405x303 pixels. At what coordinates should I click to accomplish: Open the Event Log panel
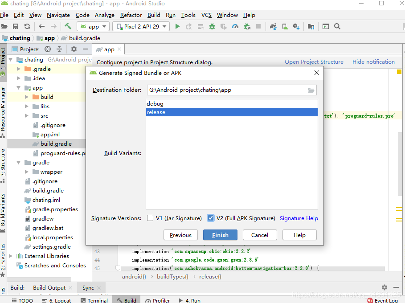pyautogui.click(x=383, y=300)
